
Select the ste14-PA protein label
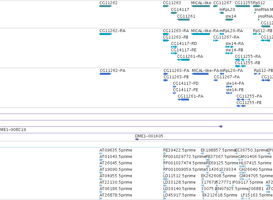[x=235, y=83]
